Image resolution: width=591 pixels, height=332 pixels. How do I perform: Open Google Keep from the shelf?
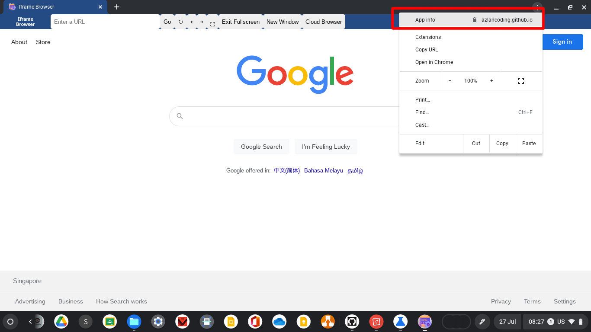point(304,322)
